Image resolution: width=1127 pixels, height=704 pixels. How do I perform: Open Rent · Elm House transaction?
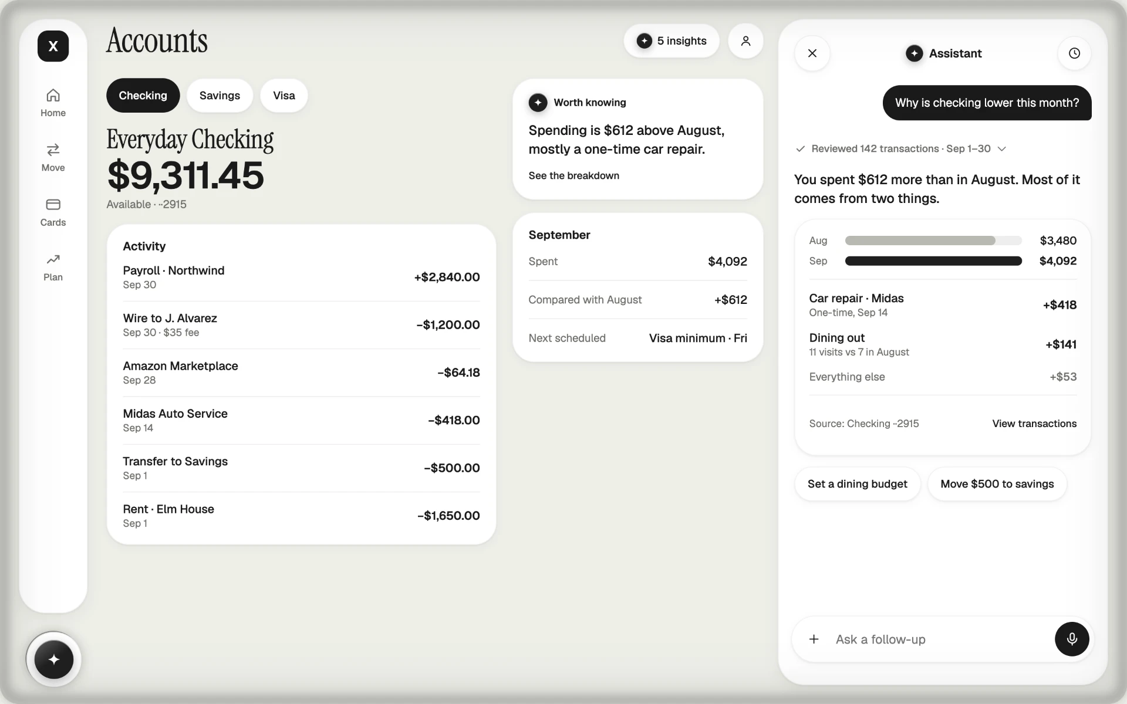tap(301, 516)
